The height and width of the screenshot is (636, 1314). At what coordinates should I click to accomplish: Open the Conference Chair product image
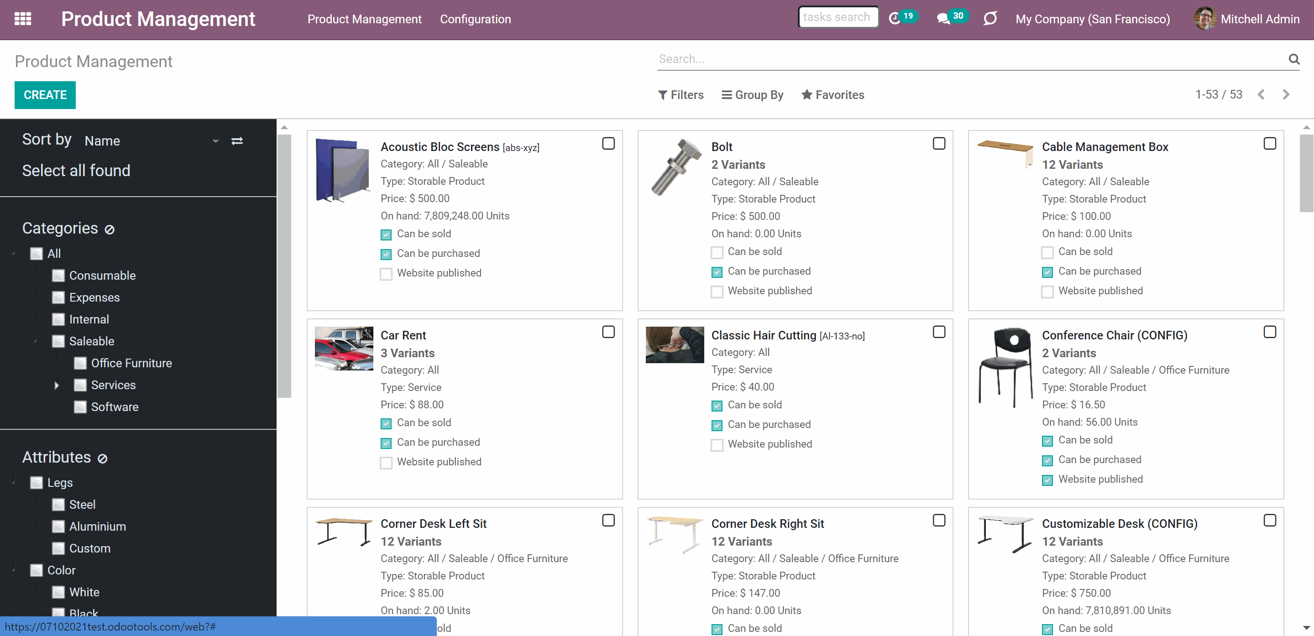point(1006,367)
